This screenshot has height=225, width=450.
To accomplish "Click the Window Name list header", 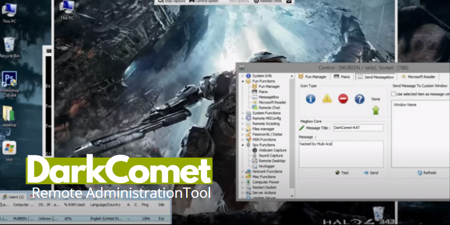I will point(405,105).
